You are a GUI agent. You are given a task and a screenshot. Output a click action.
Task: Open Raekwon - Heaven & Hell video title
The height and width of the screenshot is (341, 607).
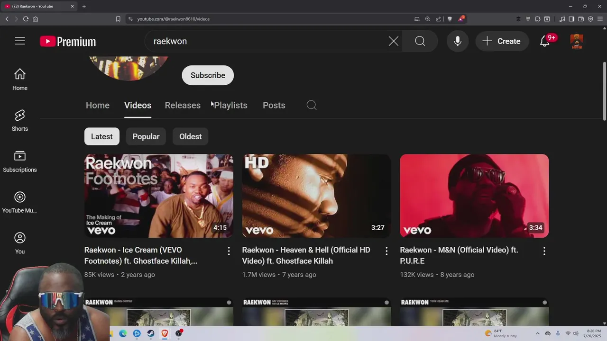coord(306,255)
